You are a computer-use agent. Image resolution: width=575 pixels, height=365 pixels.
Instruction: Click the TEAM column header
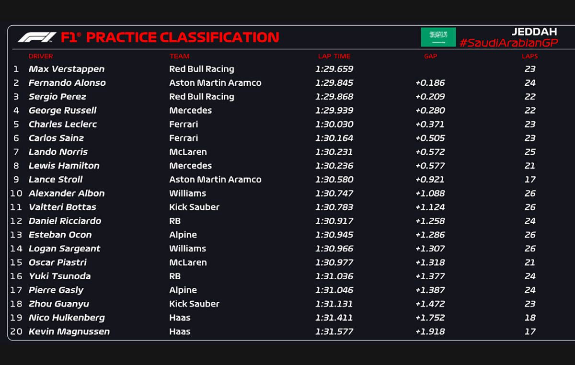pos(179,56)
